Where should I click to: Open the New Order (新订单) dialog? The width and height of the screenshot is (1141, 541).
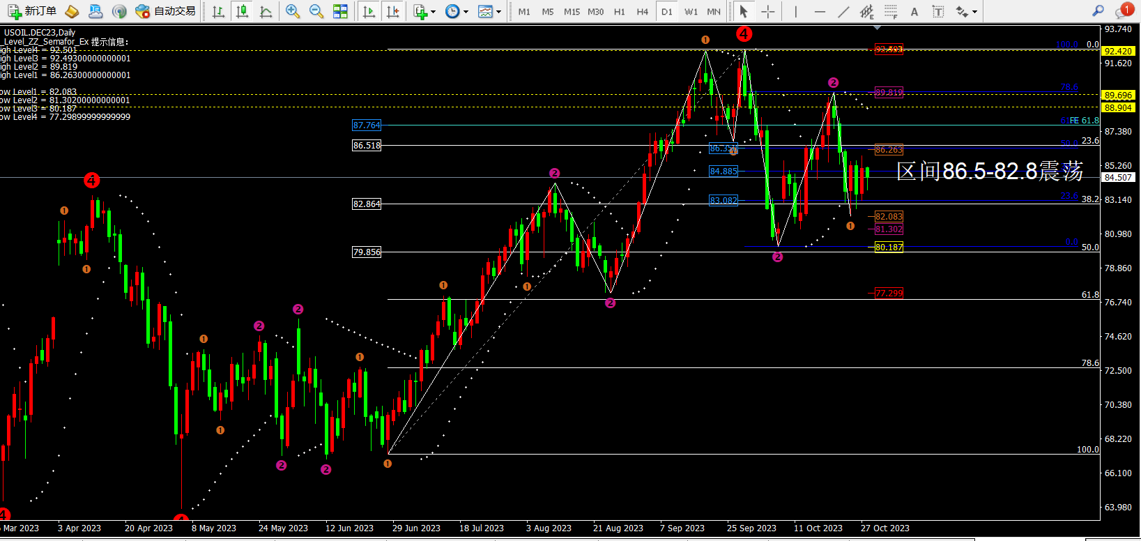coord(32,11)
